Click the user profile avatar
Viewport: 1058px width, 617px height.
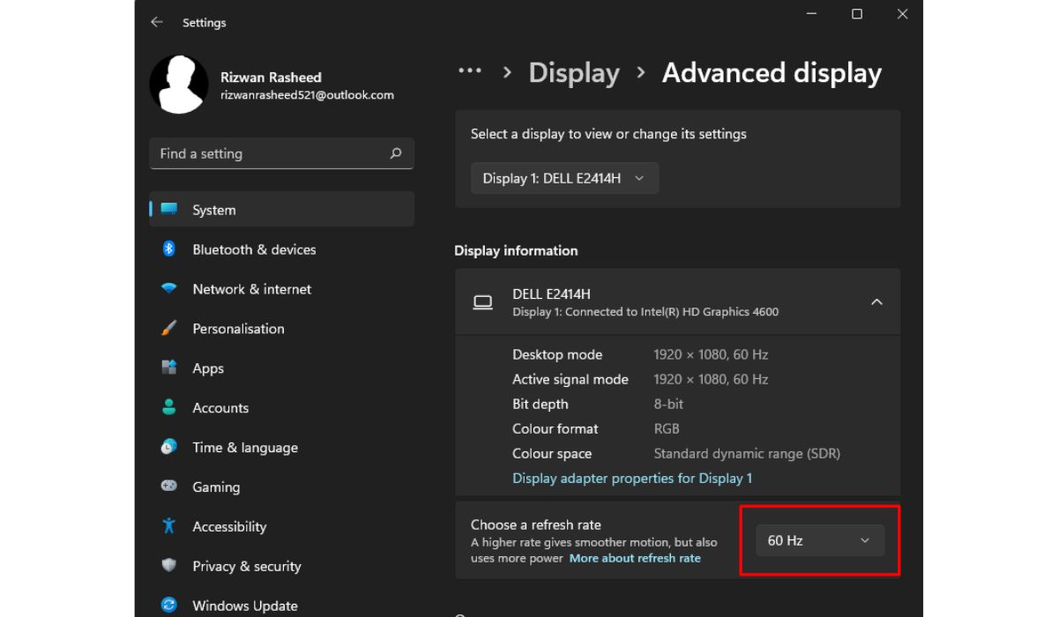pos(179,84)
